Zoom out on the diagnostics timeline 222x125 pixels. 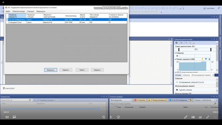pyautogui.click(x=190, y=43)
